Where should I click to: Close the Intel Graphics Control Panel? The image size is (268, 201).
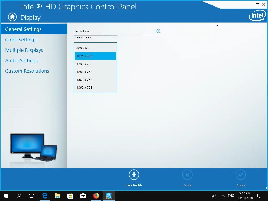pyautogui.click(x=264, y=5)
